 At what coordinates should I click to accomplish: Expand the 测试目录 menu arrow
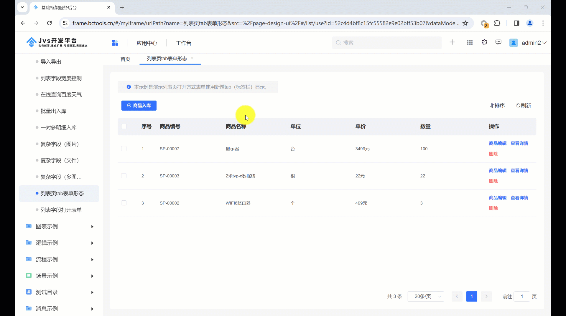pyautogui.click(x=92, y=292)
